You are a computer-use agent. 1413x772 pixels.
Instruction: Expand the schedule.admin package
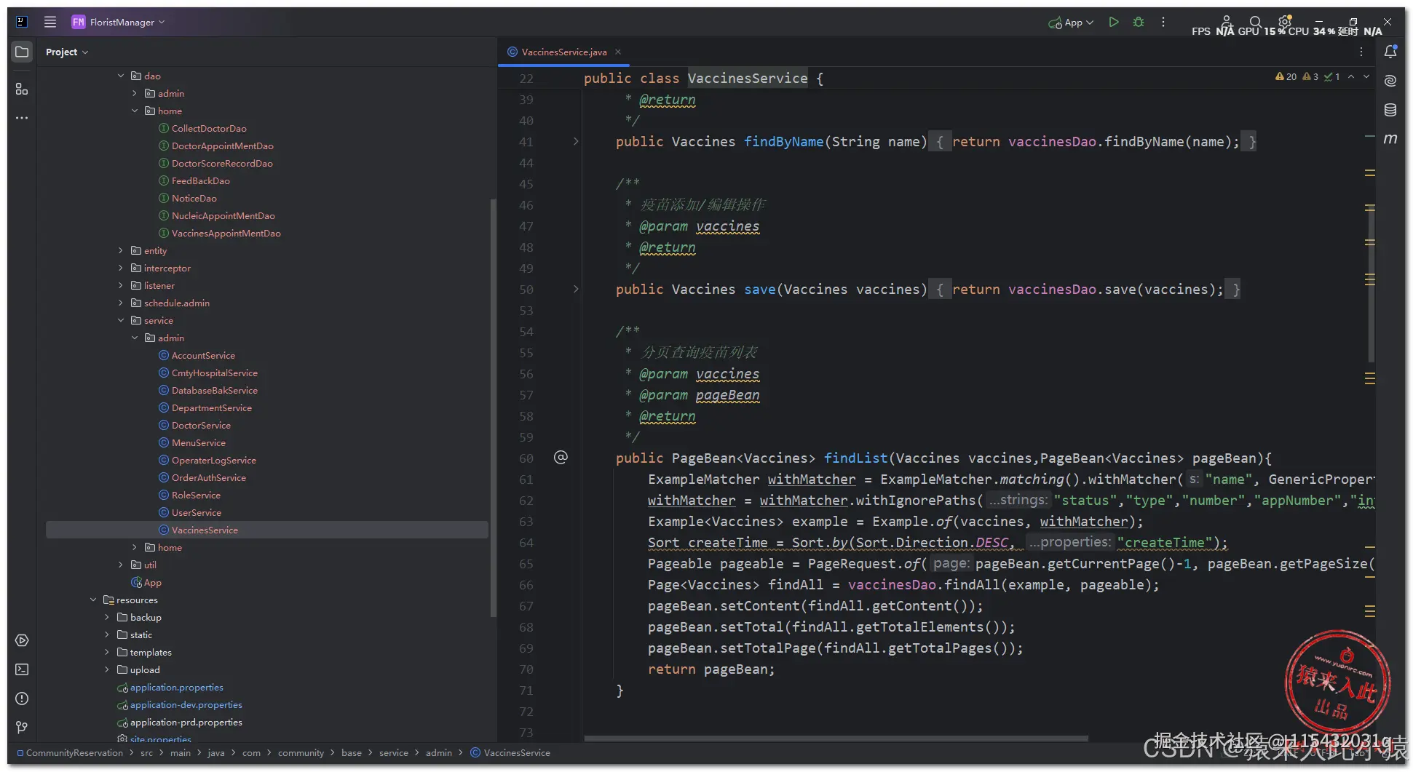121,303
